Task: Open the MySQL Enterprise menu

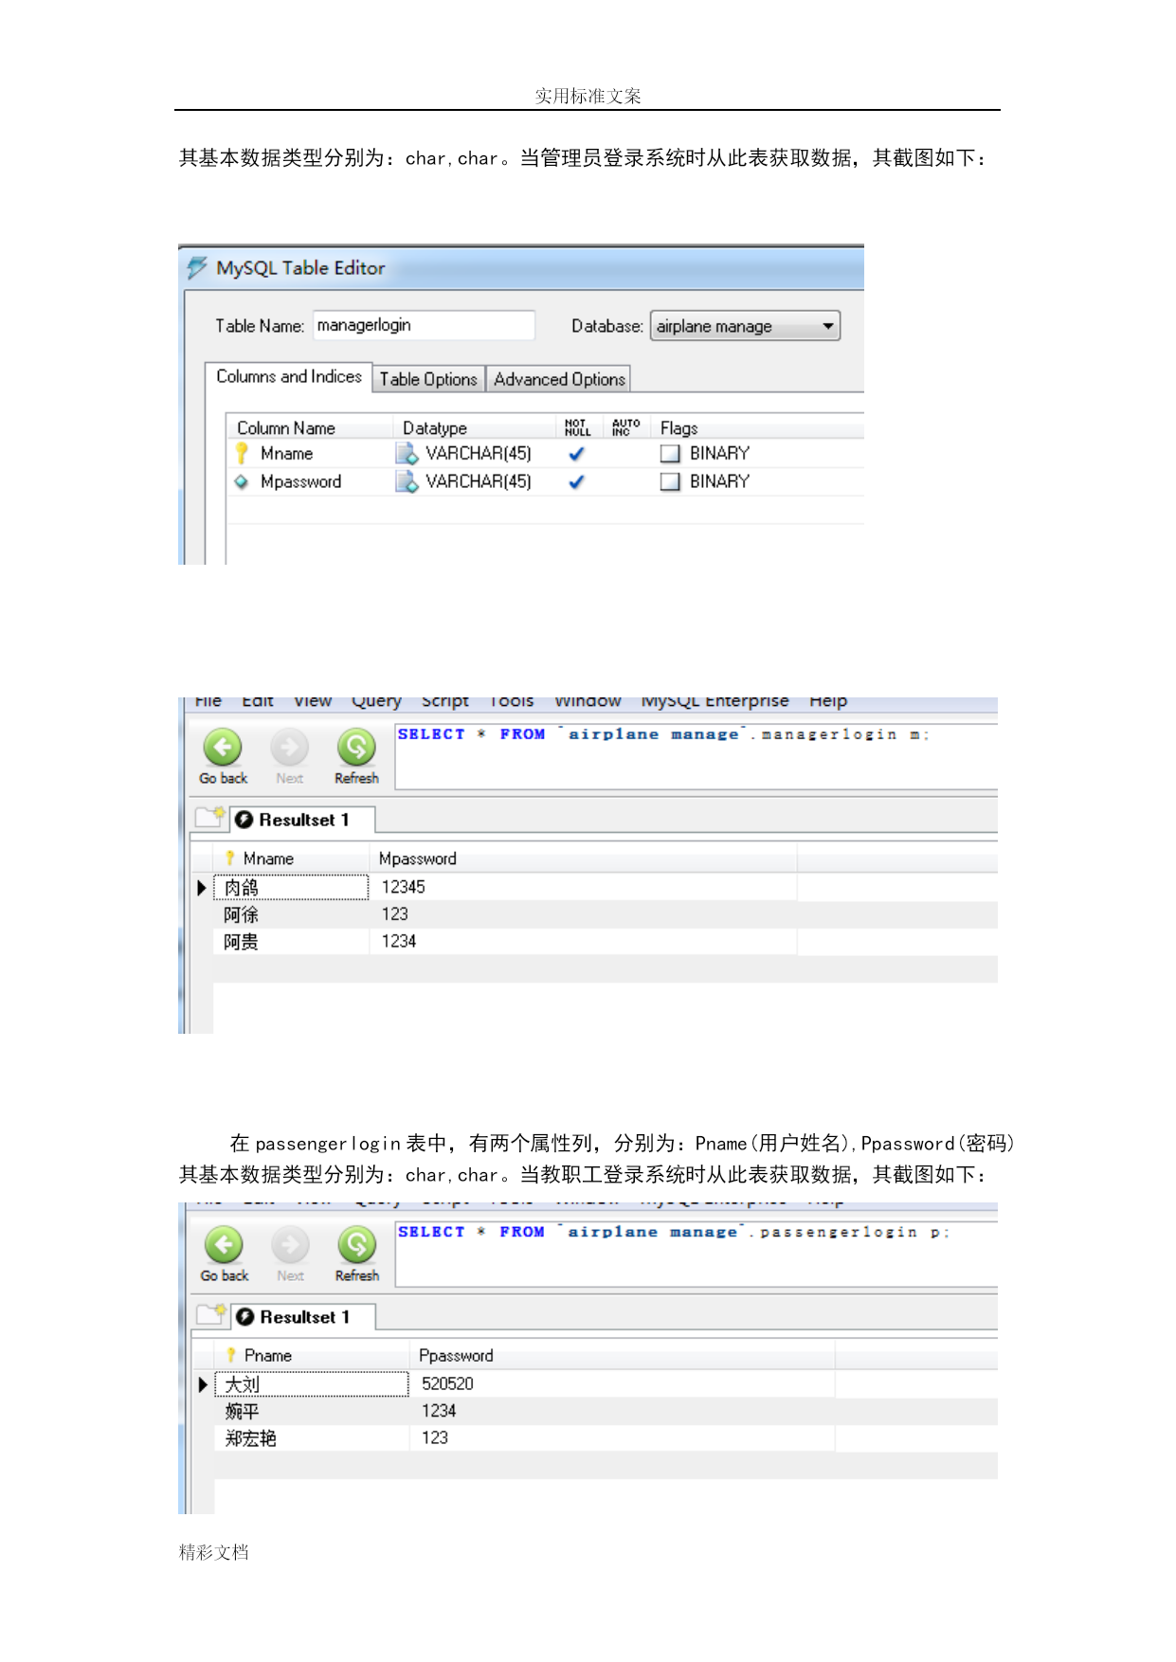Action: tap(715, 701)
